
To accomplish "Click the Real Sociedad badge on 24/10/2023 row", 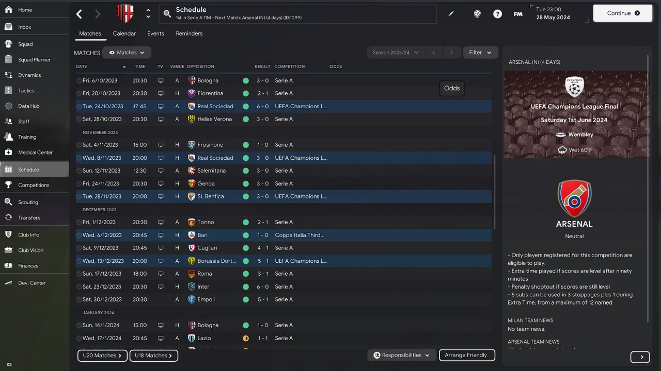I will click(192, 106).
